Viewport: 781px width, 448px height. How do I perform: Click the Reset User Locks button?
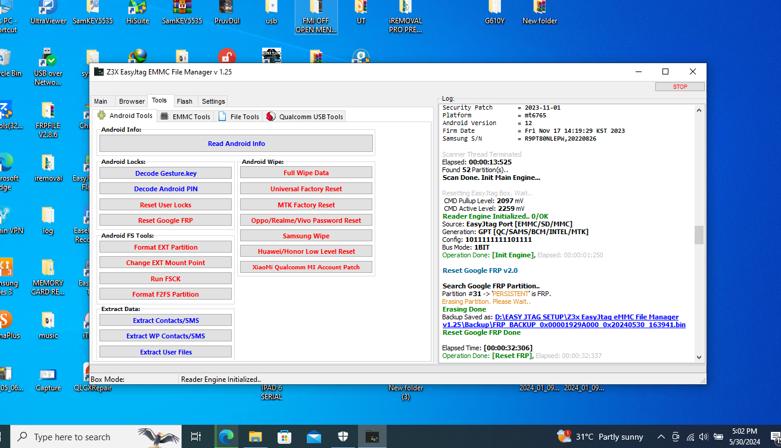[166, 205]
